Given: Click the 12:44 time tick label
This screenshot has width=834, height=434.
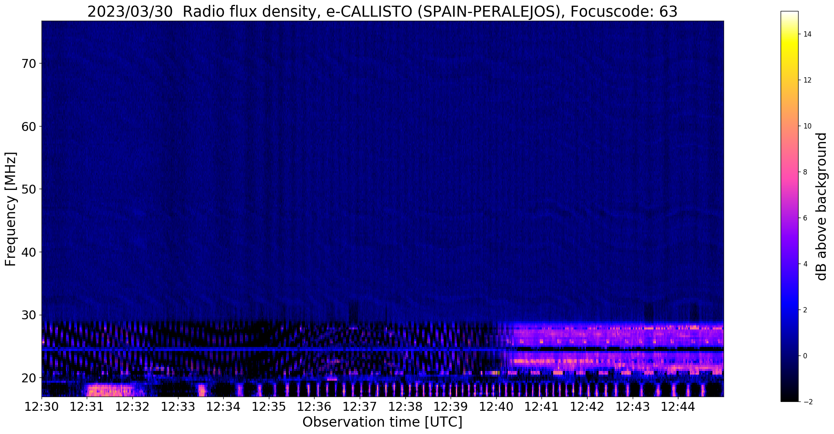Looking at the screenshot, I should pyautogui.click(x=678, y=406).
